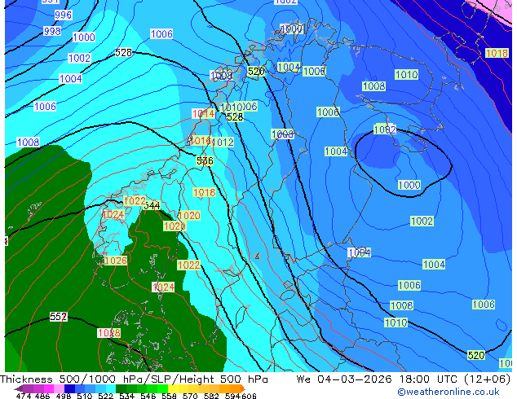517x399 pixels.
Task: Click the dark navy blue legend swatch
Action: tap(69, 388)
